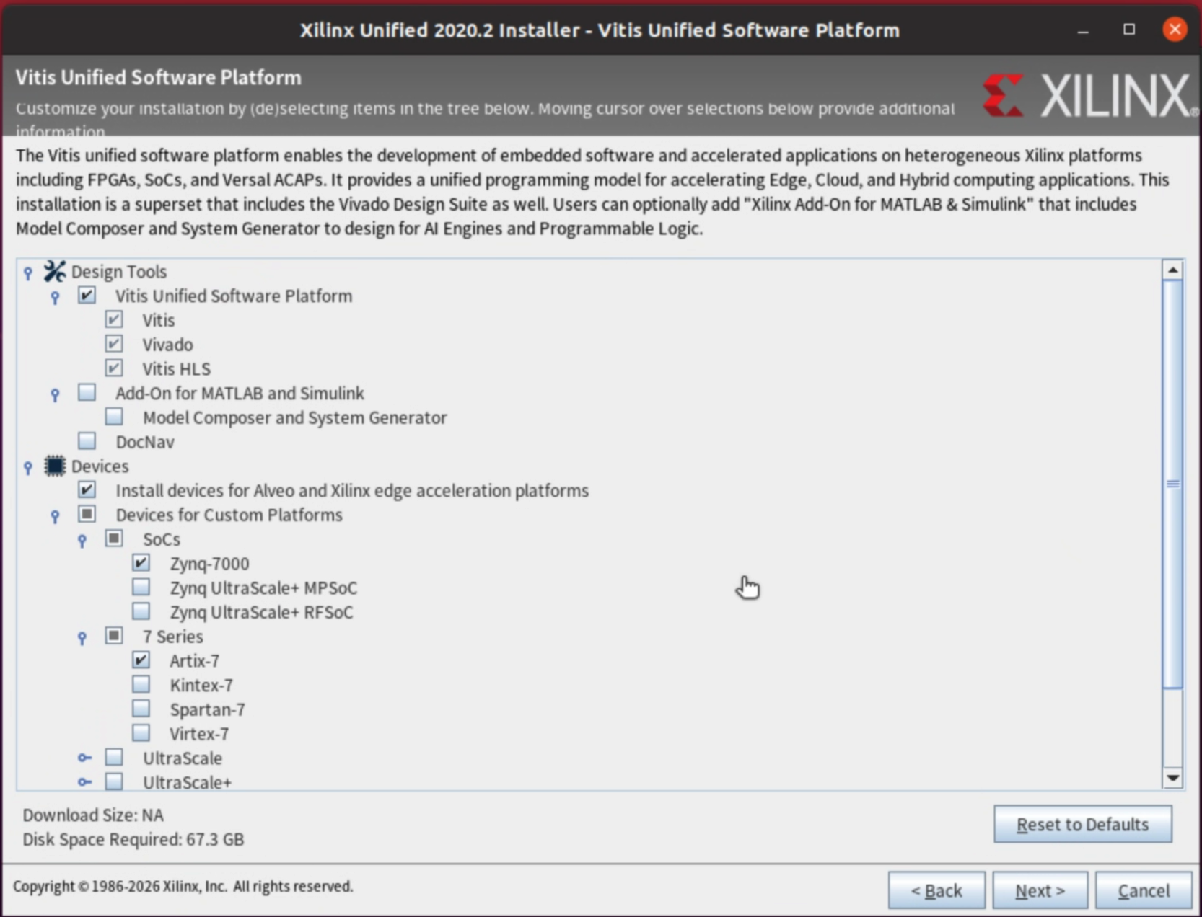Click the Design Tools wrench icon
This screenshot has height=917, width=1202.
click(x=54, y=272)
